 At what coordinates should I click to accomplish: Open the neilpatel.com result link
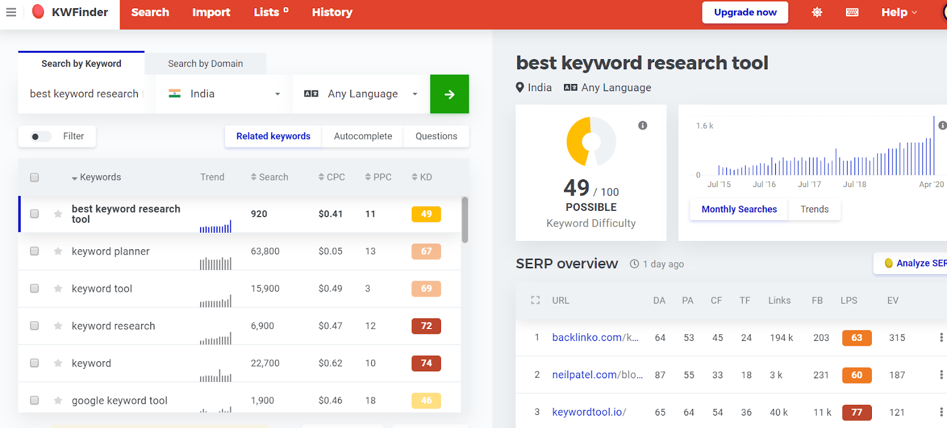(598, 375)
